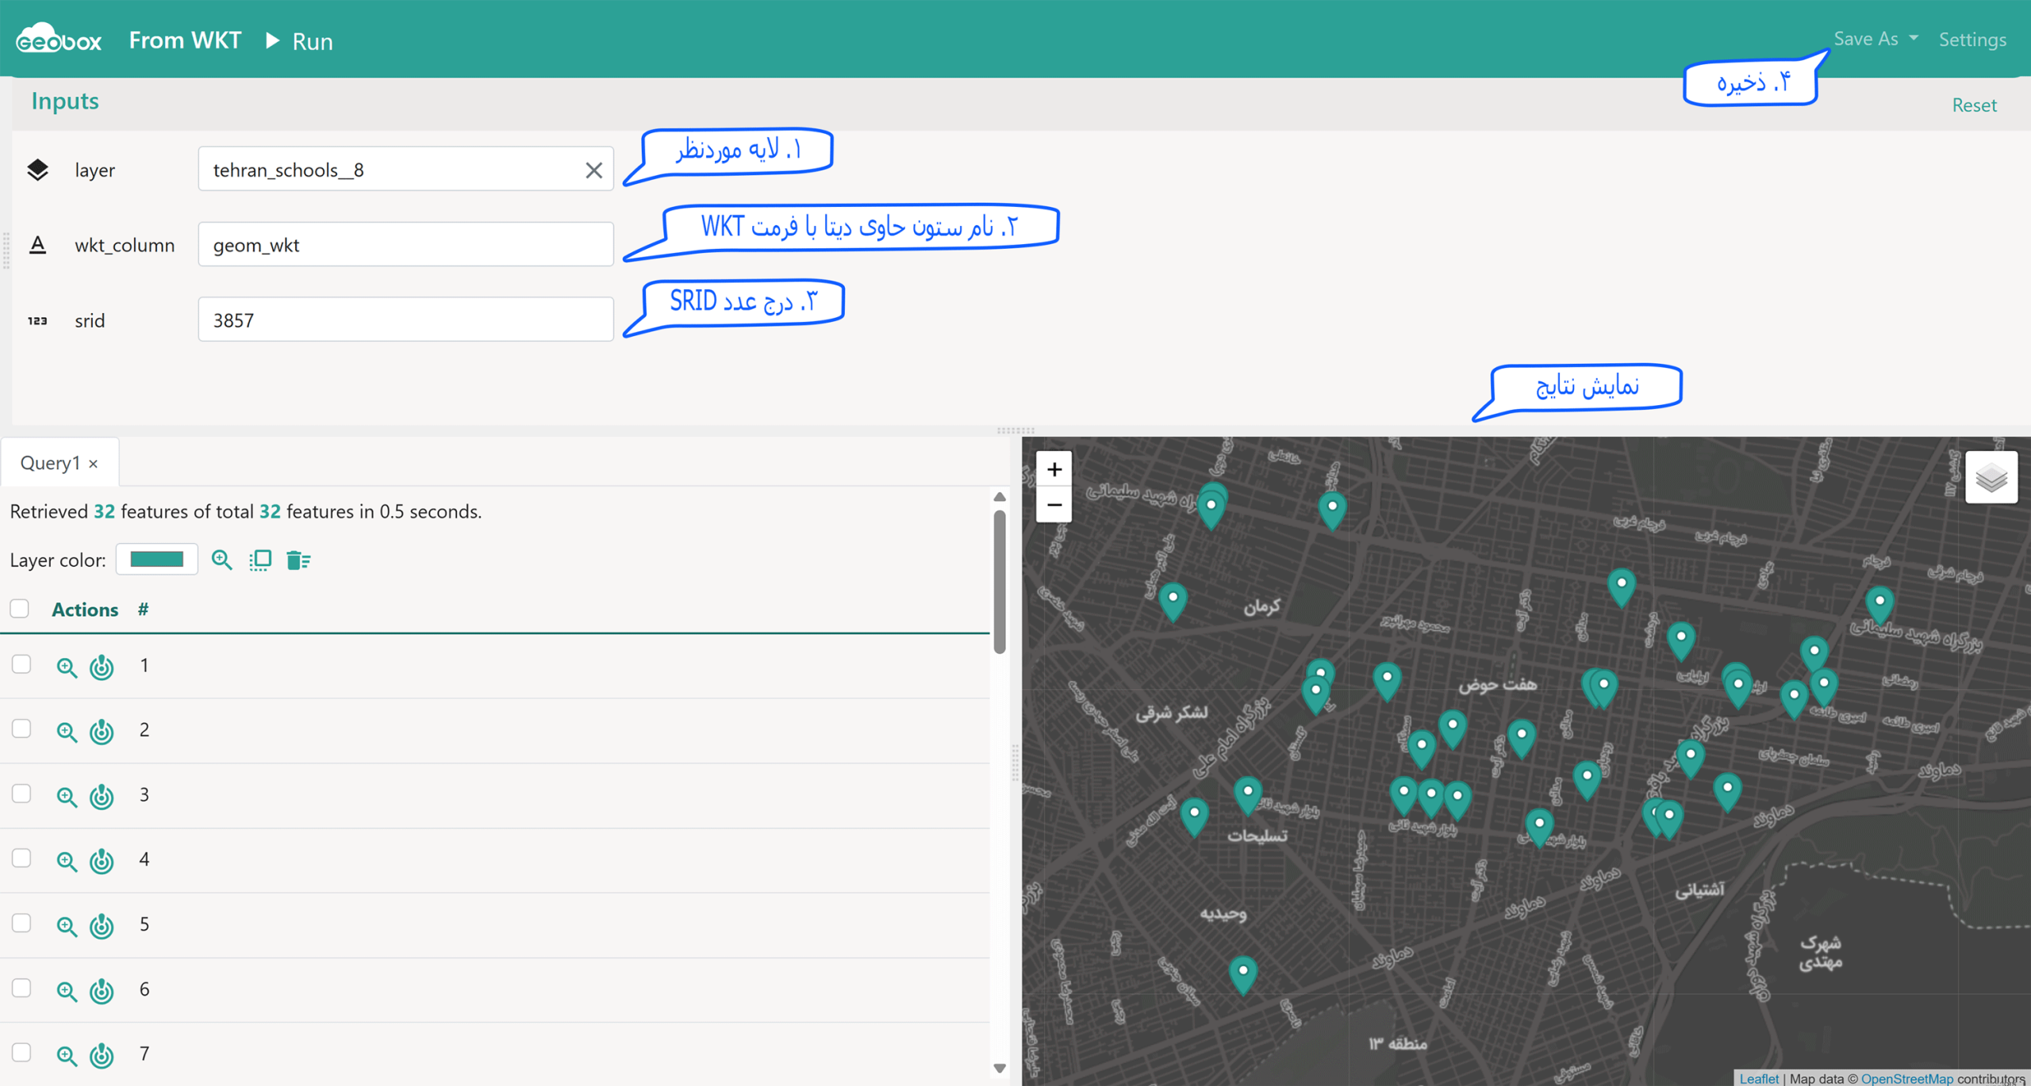The image size is (2031, 1086).
Task: Click the flash feature icon in row 2
Action: pos(102,731)
